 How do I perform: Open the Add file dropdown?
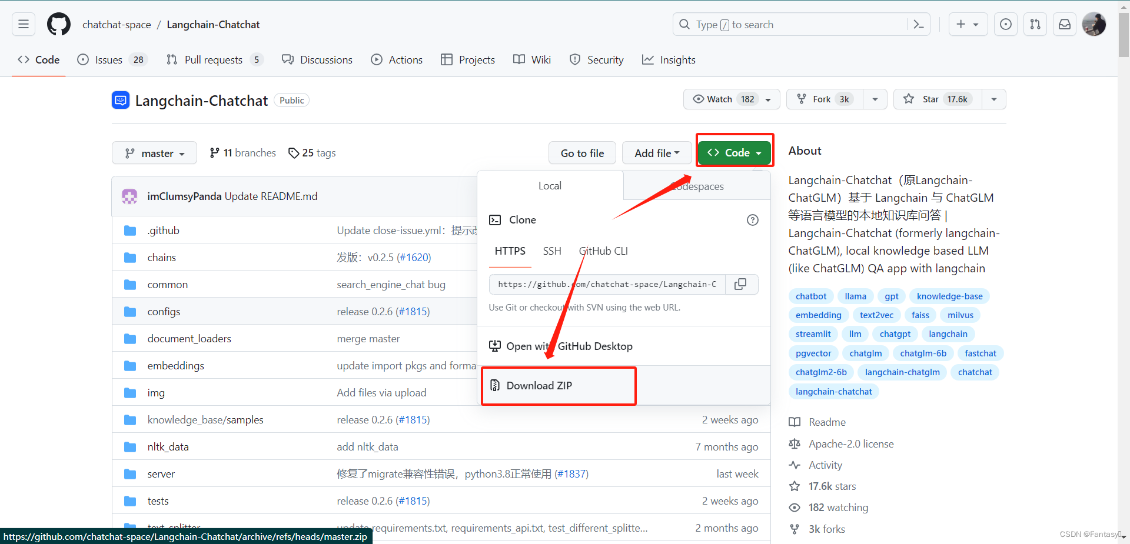click(x=657, y=153)
